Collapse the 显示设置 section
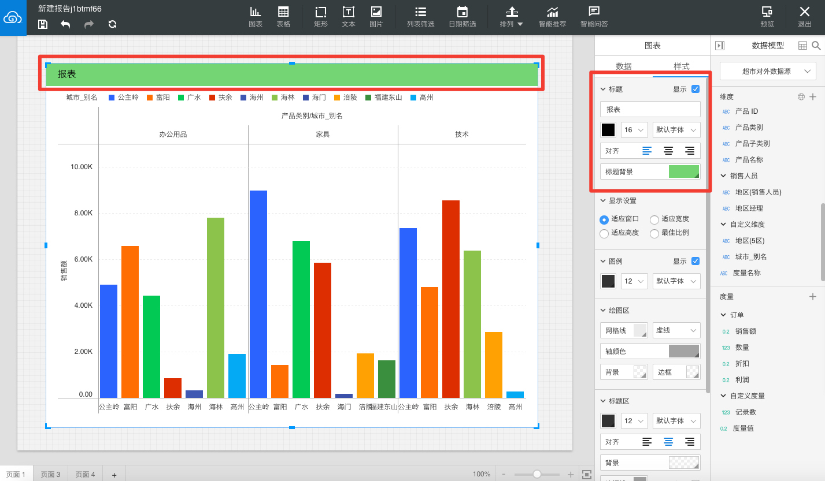 [x=604, y=201]
